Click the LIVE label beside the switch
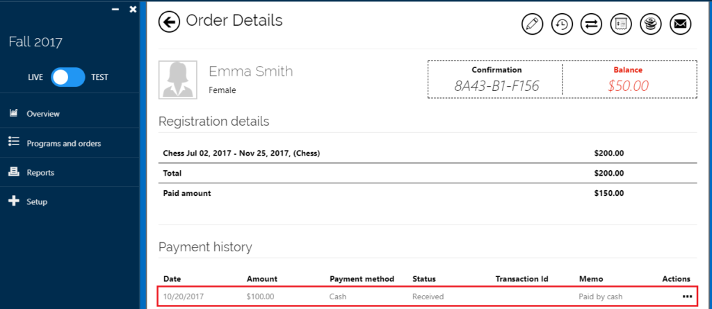The width and height of the screenshot is (712, 309). pos(35,77)
